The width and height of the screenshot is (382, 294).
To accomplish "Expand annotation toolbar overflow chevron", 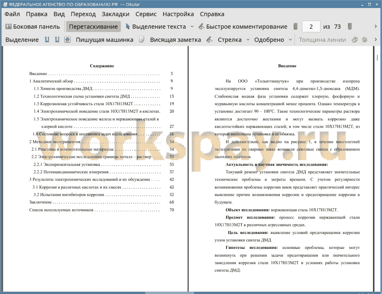I will pyautogui.click(x=376, y=39).
